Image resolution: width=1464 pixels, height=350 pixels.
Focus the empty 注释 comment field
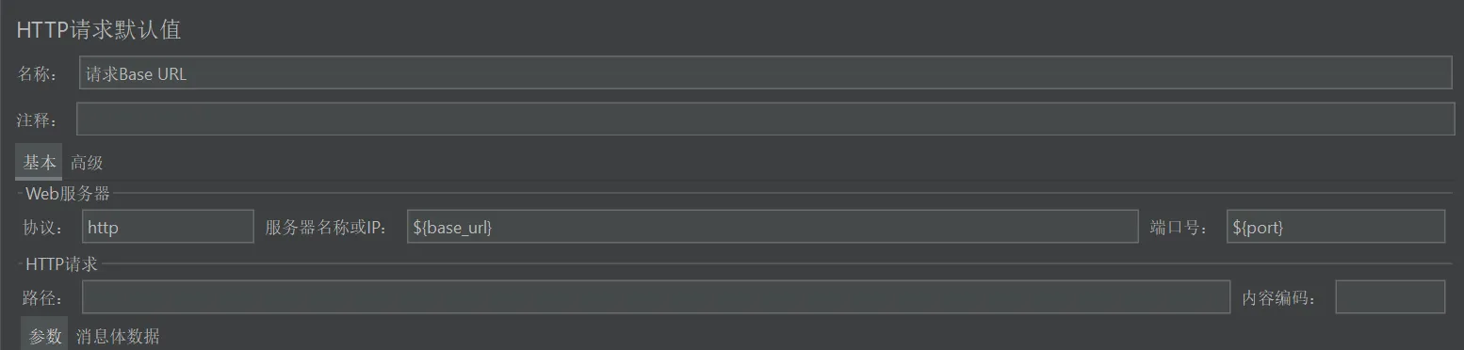coord(765,119)
